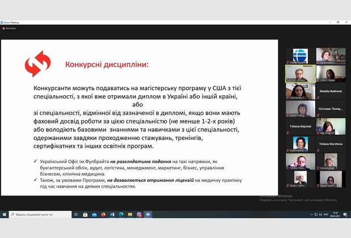
Task: Select the active Zoom taskbar icon
Action: pyautogui.click(x=148, y=214)
